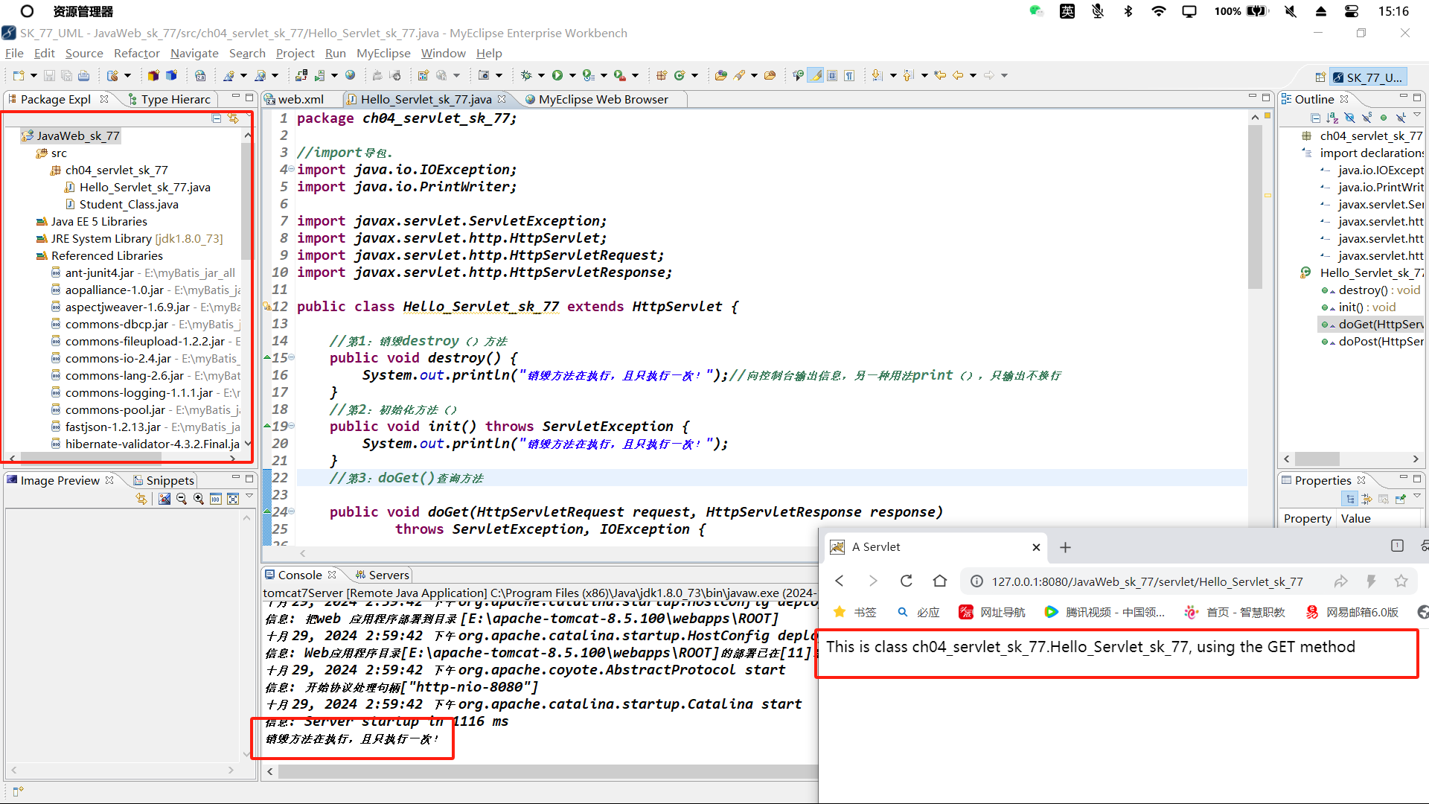Open the Refactor menu
The height and width of the screenshot is (804, 1429).
click(137, 53)
